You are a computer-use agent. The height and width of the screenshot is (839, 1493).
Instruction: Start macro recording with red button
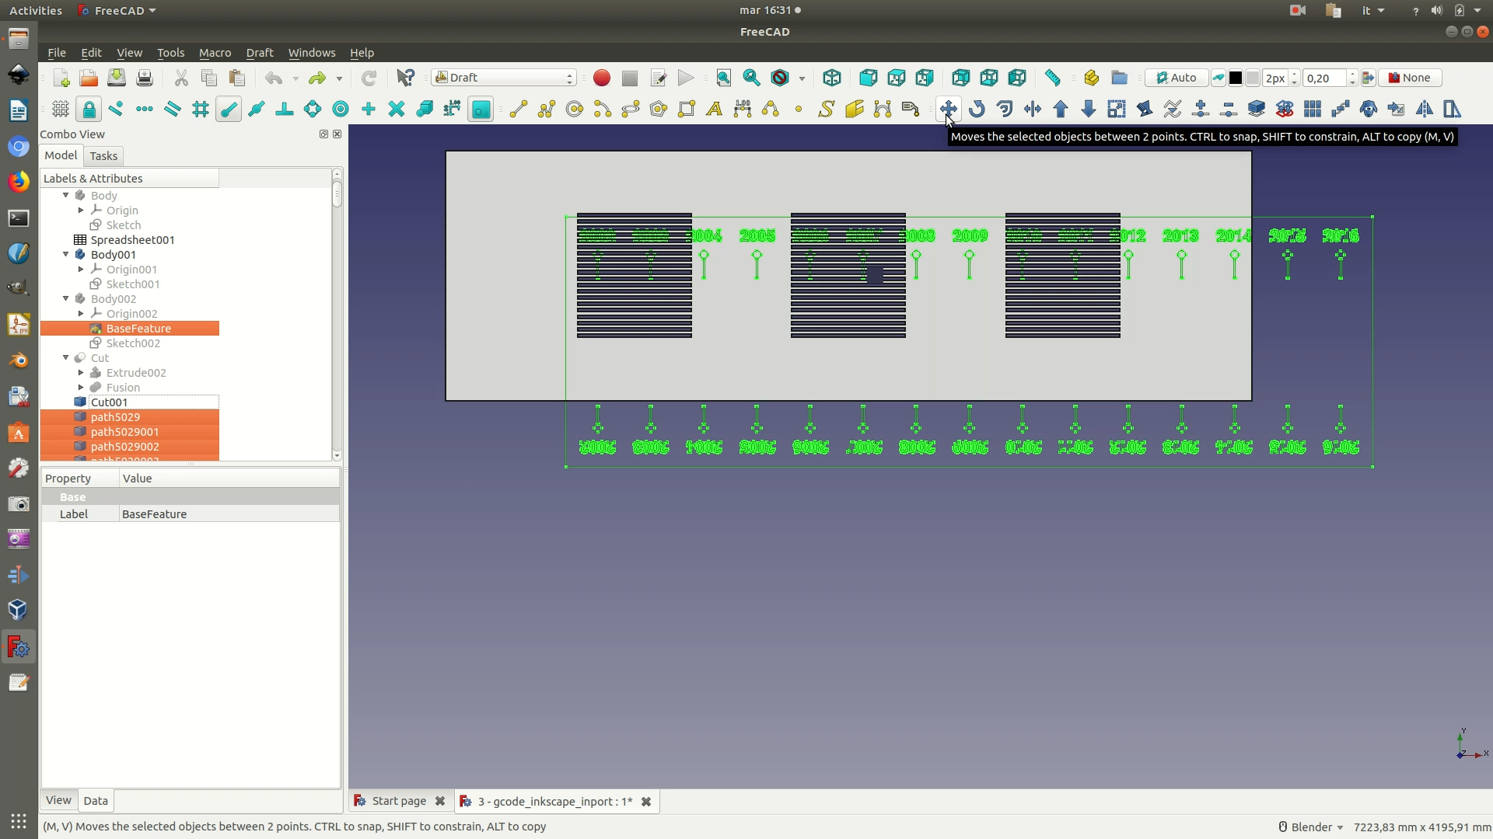click(x=602, y=78)
